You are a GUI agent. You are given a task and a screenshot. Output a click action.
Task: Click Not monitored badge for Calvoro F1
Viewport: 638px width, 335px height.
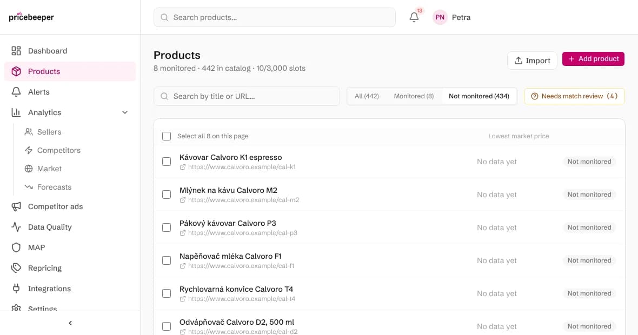589,260
